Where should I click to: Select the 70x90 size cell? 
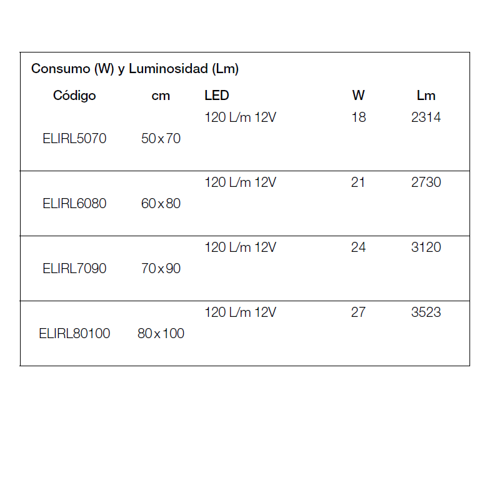tap(161, 269)
